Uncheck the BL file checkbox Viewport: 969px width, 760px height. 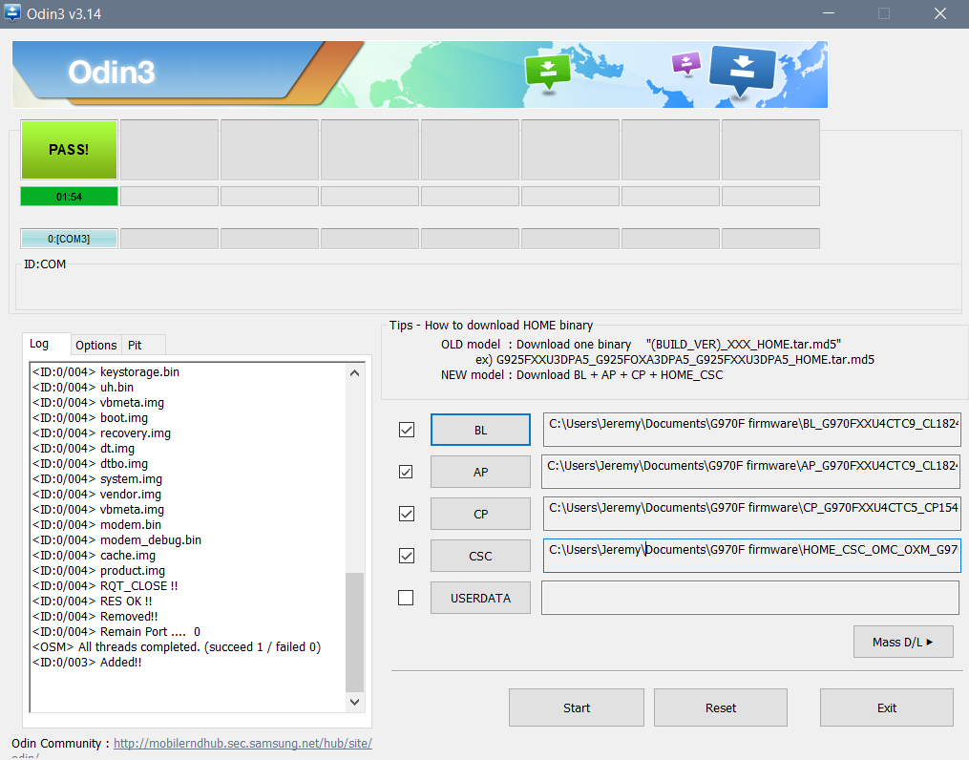tap(407, 430)
